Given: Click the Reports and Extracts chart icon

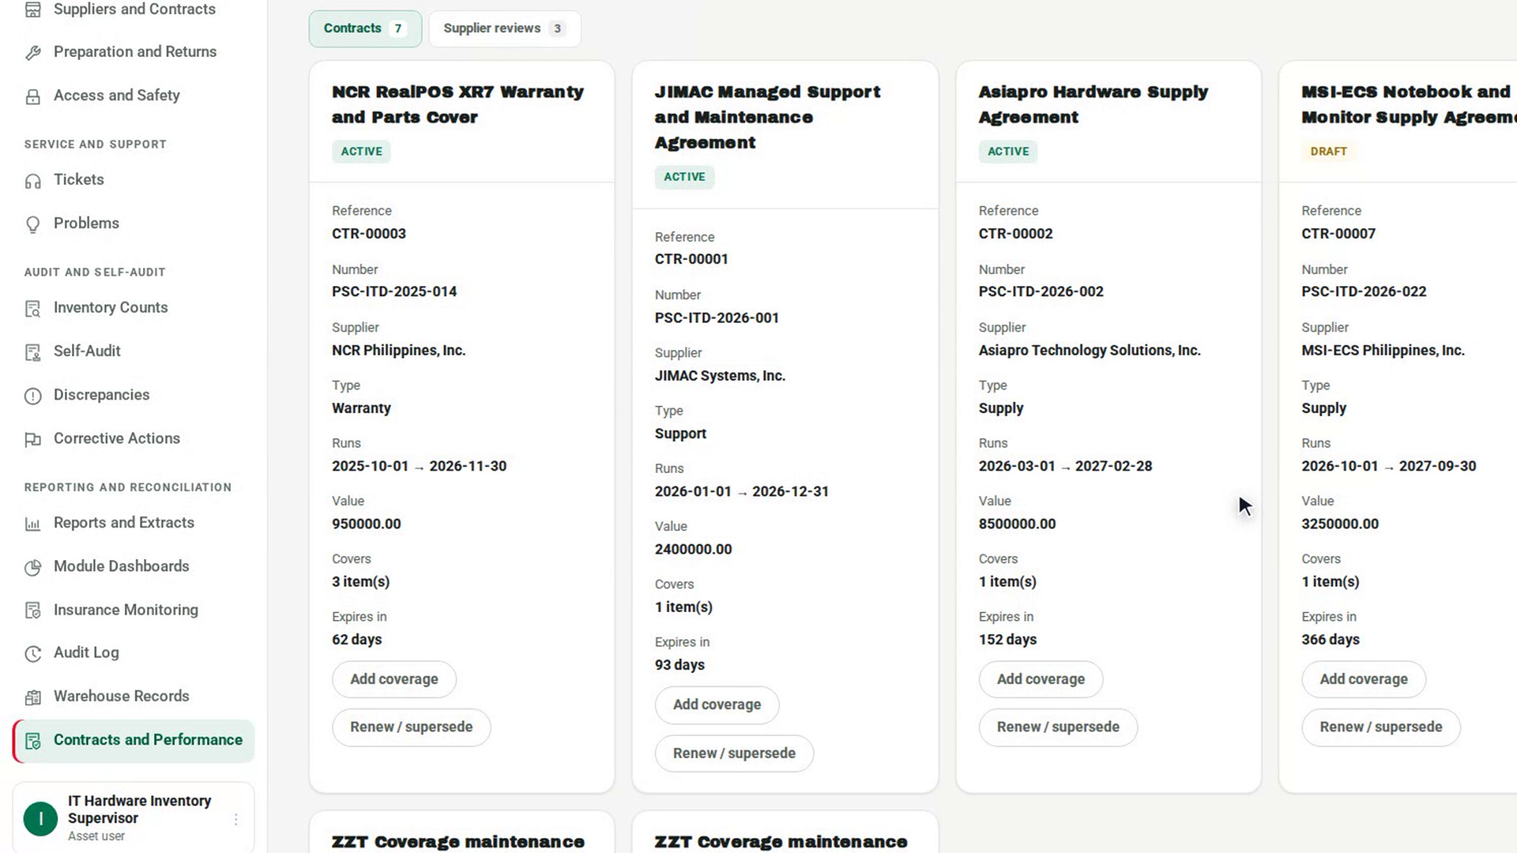Looking at the screenshot, I should click(x=32, y=524).
